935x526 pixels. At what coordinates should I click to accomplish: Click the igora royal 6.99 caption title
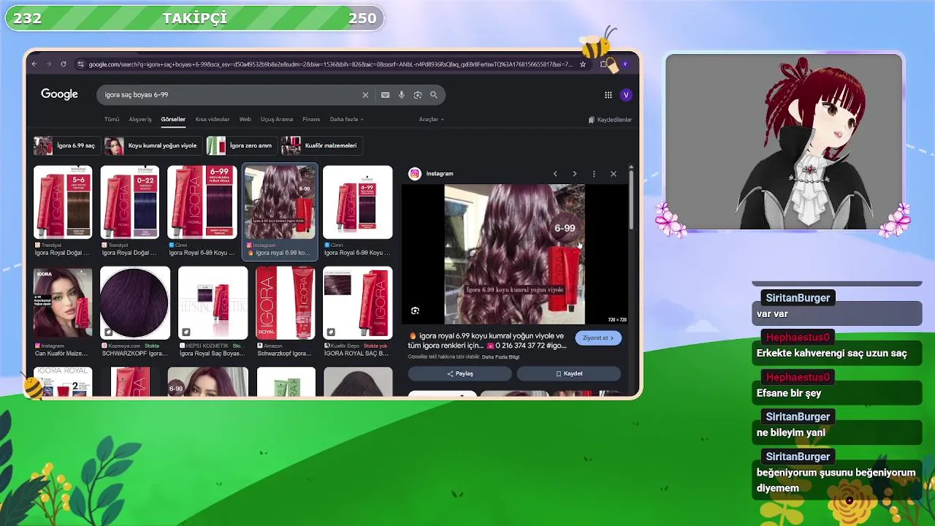486,340
